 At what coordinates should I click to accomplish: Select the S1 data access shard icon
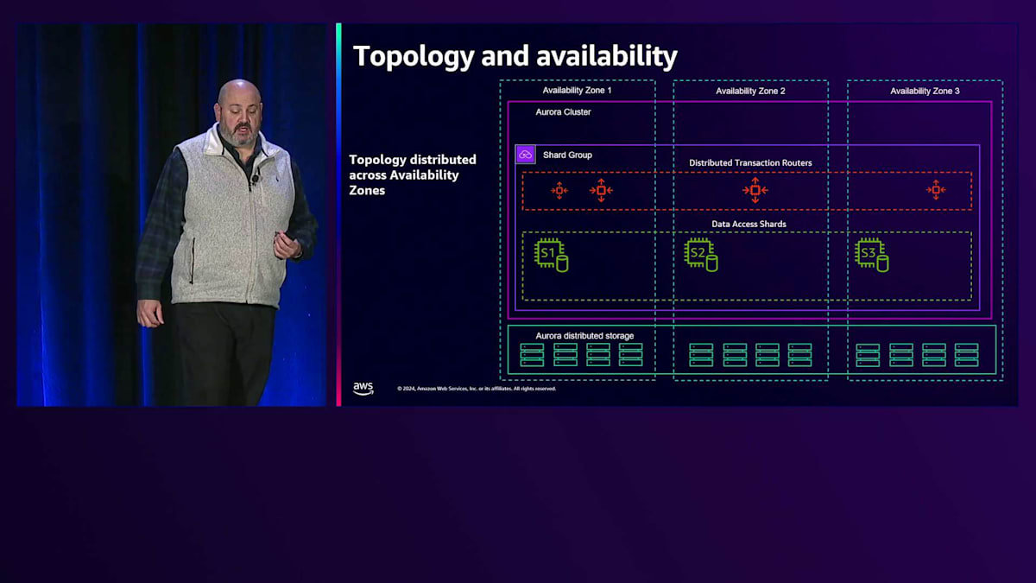tap(551, 255)
